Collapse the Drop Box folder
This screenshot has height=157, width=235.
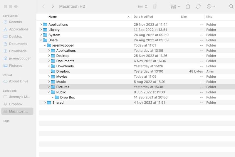tap(53, 98)
